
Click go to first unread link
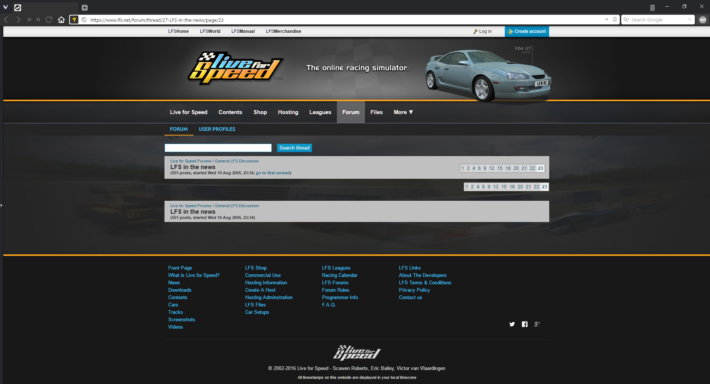(273, 173)
